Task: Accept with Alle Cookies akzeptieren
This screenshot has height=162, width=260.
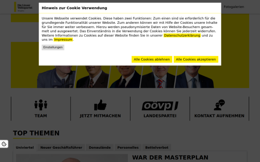Action: (196, 59)
